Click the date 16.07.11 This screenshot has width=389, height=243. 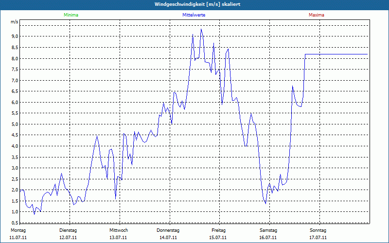click(x=268, y=238)
